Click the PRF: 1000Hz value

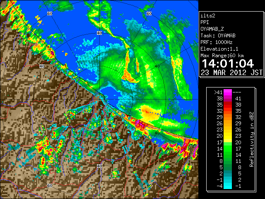pyautogui.click(x=216, y=42)
